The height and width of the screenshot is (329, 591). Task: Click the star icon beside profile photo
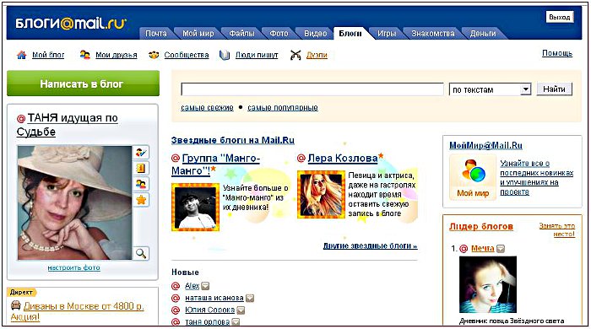[x=141, y=199]
